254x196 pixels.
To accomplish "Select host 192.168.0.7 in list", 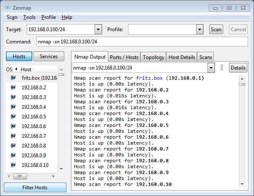I will 31,136.
